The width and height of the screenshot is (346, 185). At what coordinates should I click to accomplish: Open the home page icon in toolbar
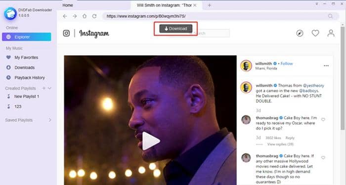pos(85,16)
